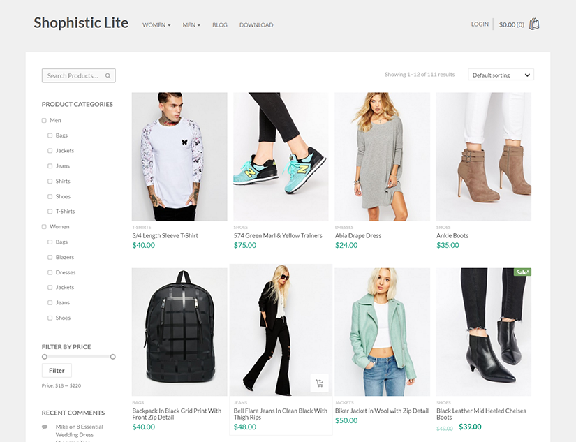This screenshot has height=442, width=576.
Task: Click comment bubble icon beside Mike
Action: (45, 427)
